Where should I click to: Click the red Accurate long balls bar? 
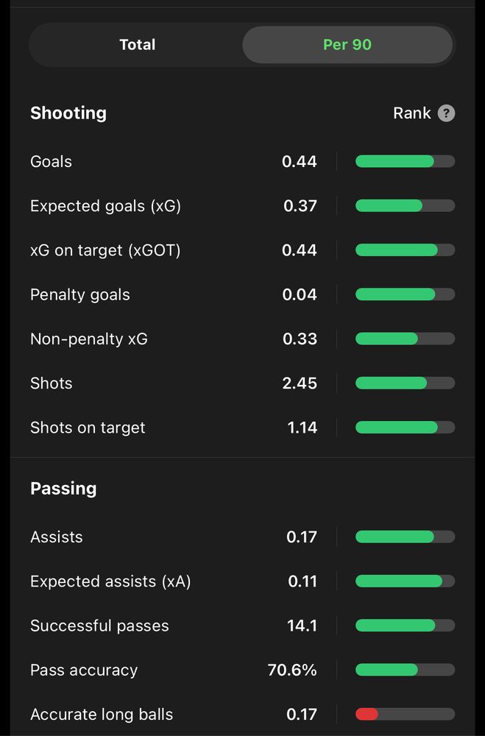click(x=367, y=714)
